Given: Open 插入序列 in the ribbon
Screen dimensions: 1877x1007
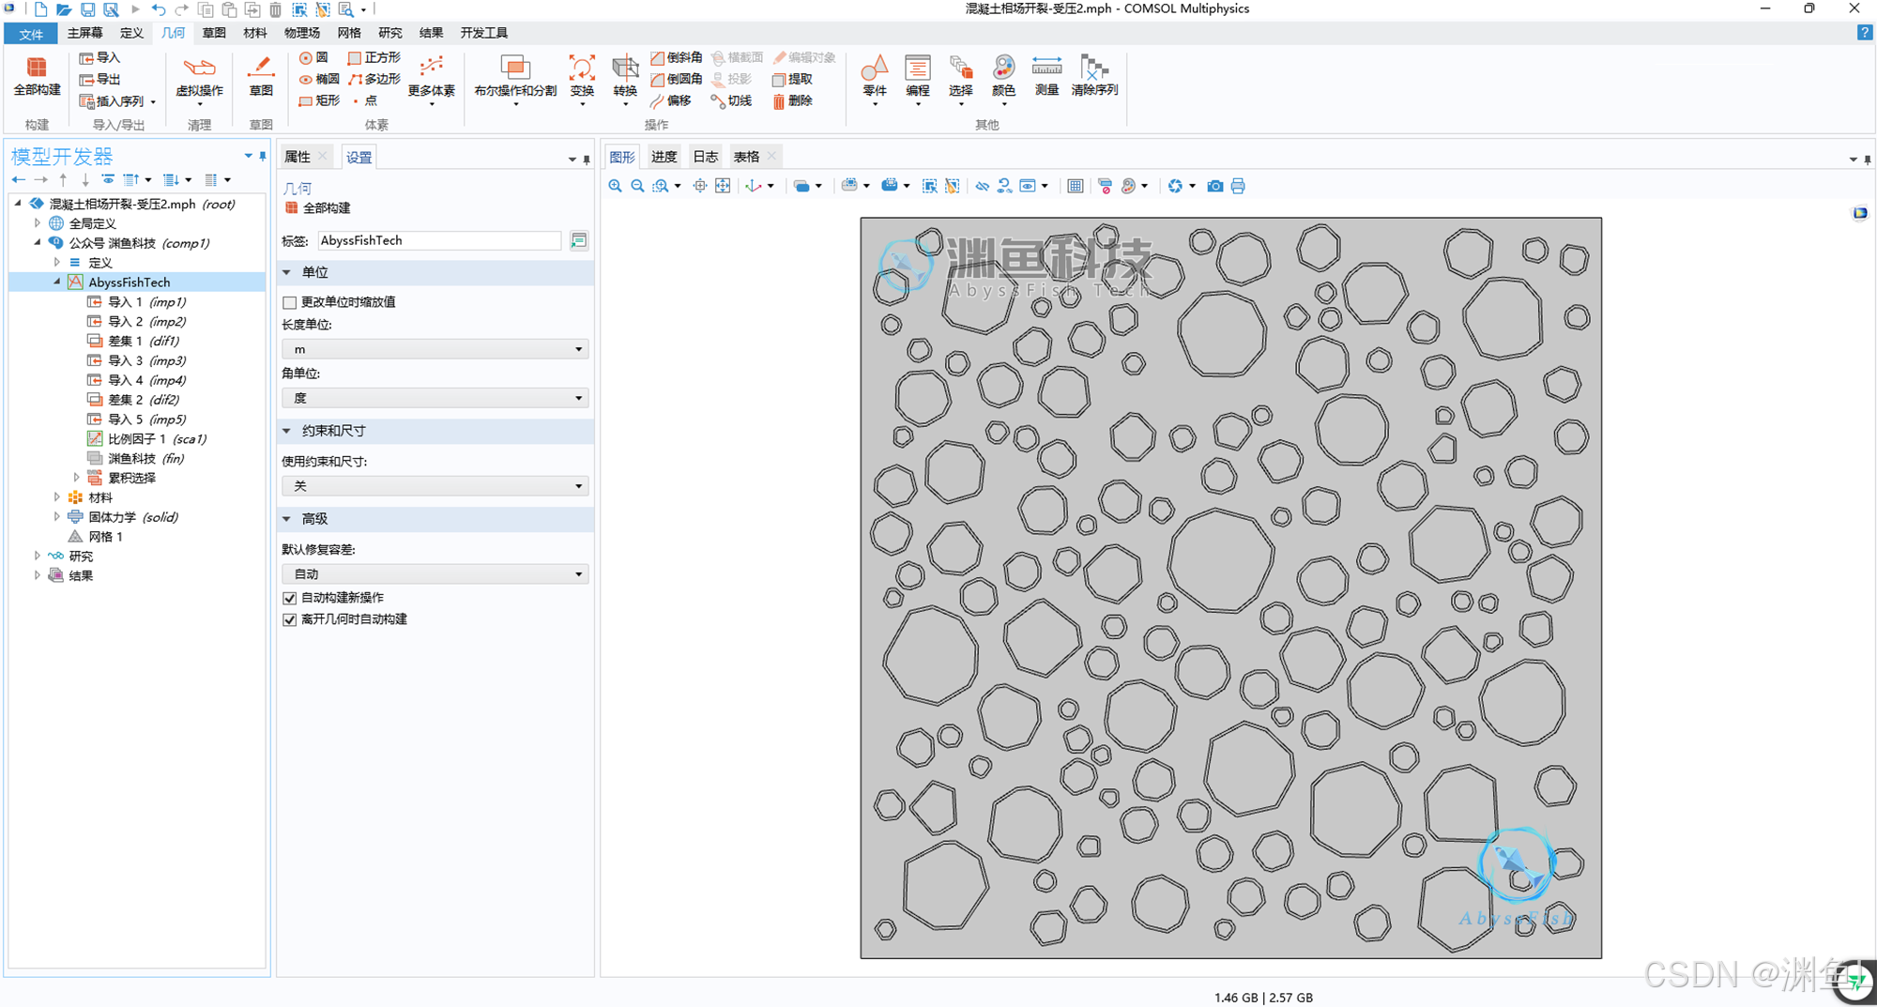Looking at the screenshot, I should [x=117, y=100].
